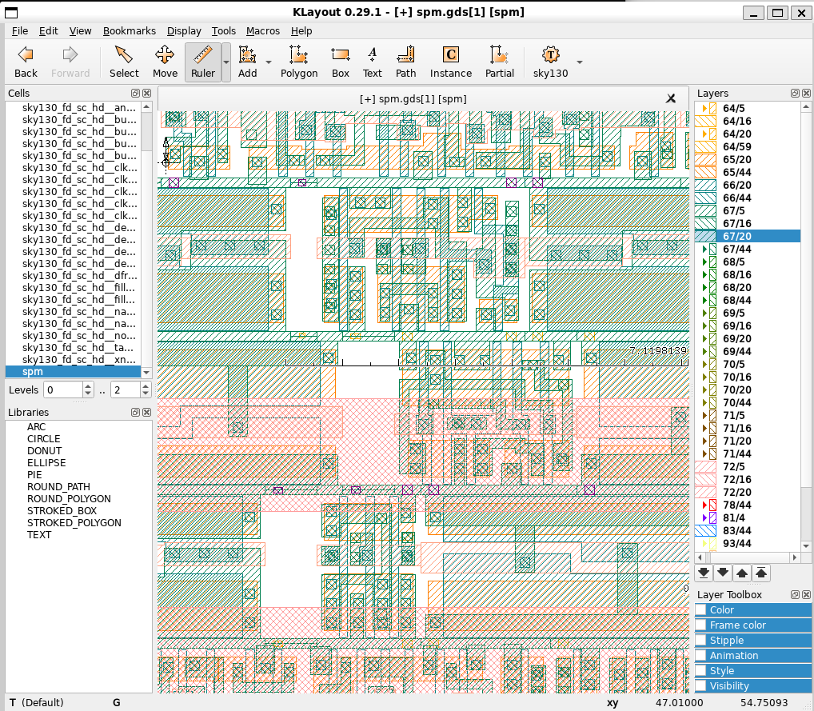The width and height of the screenshot is (814, 711).
Task: Pick the Text tool
Action: pyautogui.click(x=372, y=62)
